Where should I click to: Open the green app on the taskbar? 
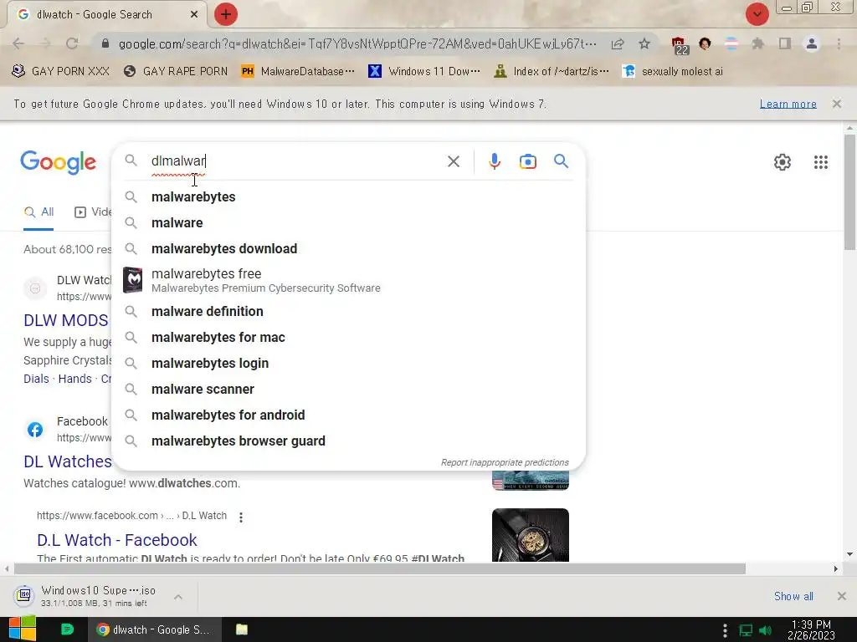(67, 629)
